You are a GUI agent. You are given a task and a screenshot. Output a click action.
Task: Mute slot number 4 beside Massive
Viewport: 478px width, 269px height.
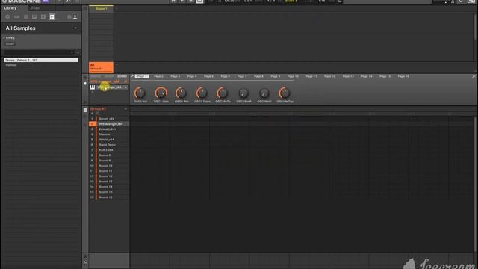pyautogui.click(x=92, y=134)
